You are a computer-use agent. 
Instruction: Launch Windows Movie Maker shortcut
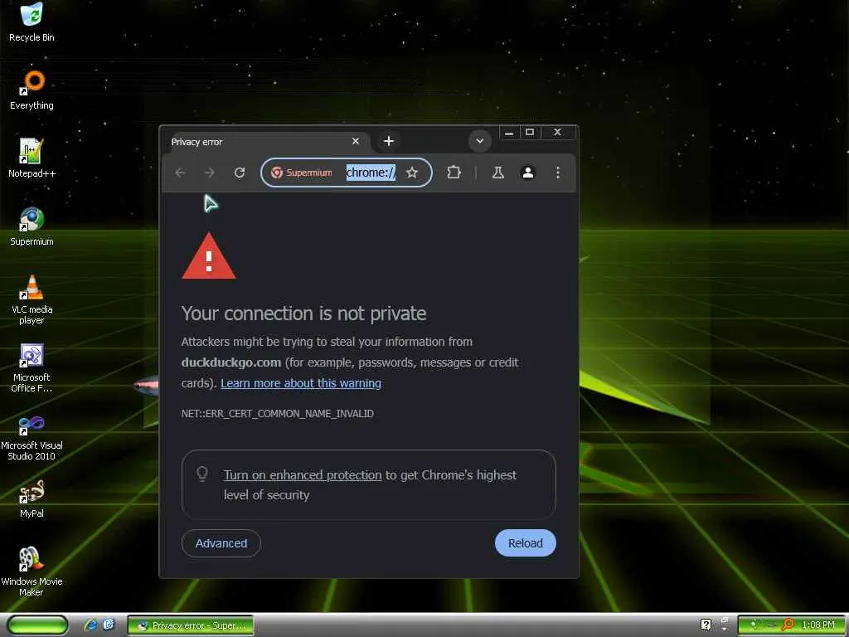click(32, 572)
